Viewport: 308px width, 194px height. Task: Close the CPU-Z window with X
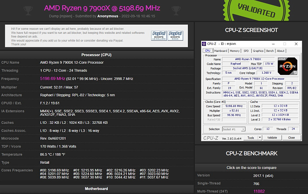pos(296,44)
